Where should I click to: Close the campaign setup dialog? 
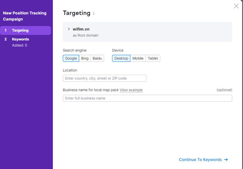(x=236, y=6)
